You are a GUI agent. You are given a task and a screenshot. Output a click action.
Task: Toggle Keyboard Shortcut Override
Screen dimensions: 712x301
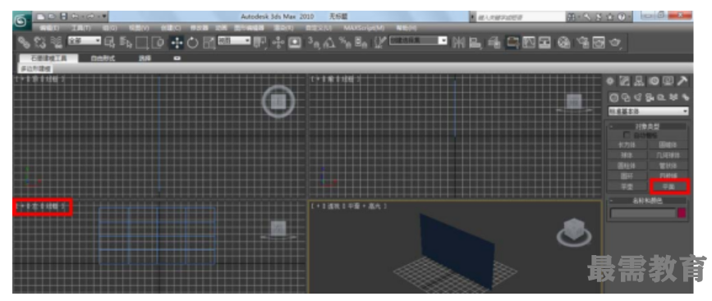295,43
